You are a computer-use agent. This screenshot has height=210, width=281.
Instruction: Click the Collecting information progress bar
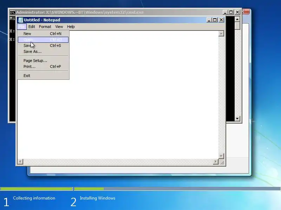click(37, 189)
